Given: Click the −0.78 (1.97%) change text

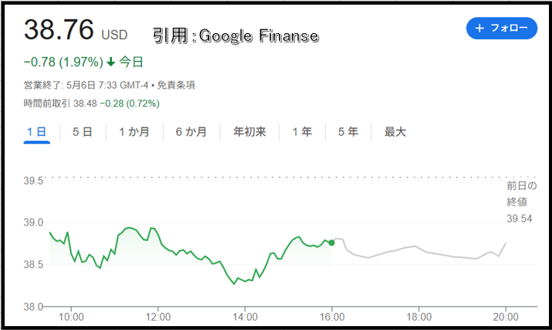Looking at the screenshot, I should 63,63.
